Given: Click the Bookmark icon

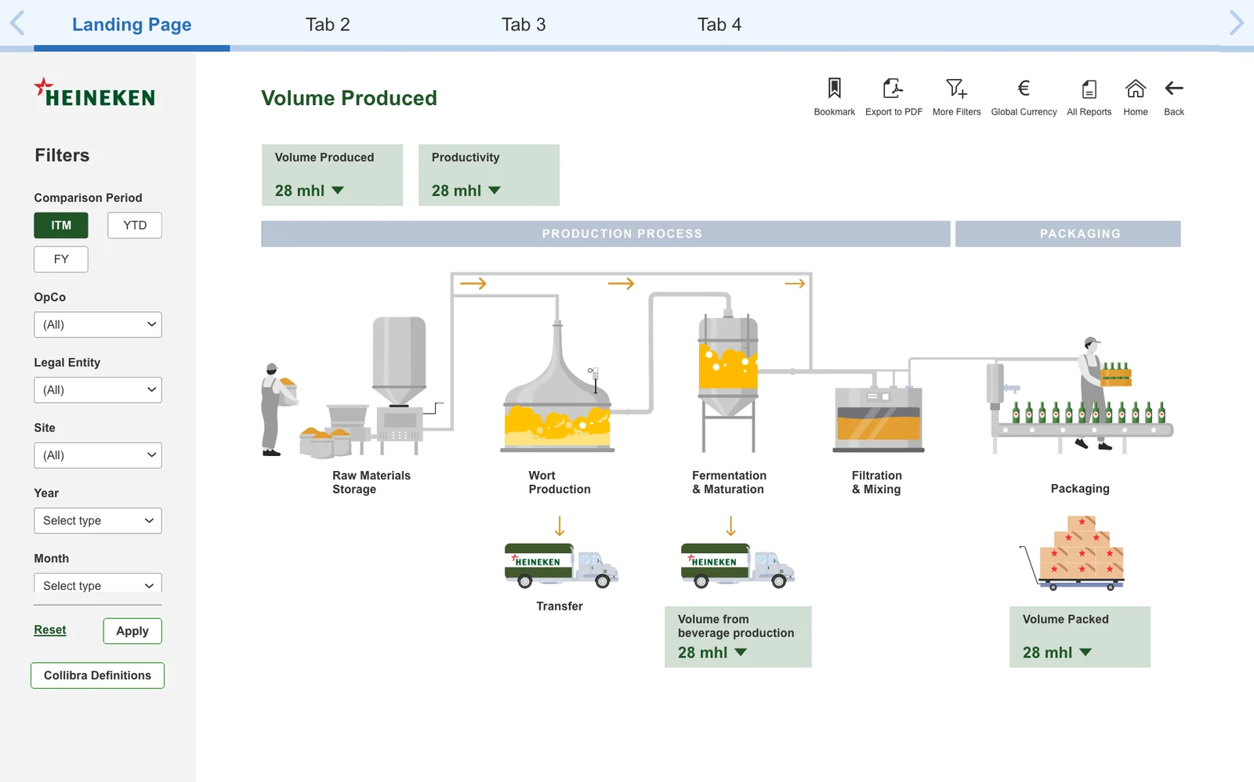Looking at the screenshot, I should click(x=834, y=88).
